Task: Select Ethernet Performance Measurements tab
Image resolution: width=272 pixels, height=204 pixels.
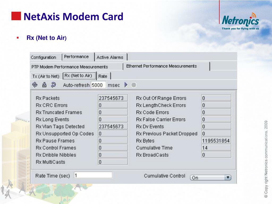Action: click(x=166, y=66)
